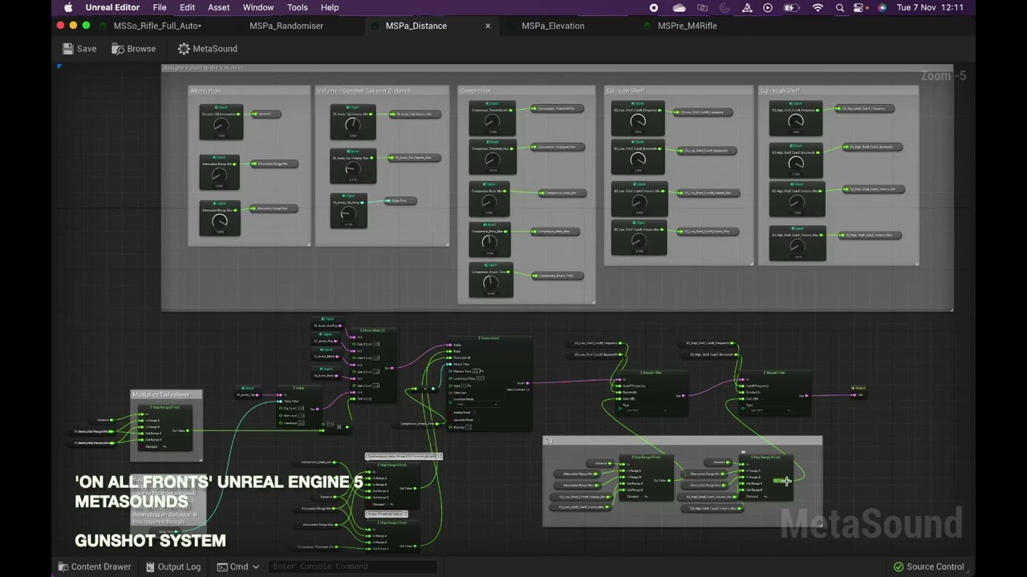The image size is (1027, 577).
Task: Select the Delay Time variable node
Action: tap(400, 200)
